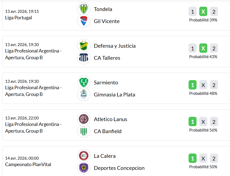
Task: Click the Liga Portugal league label
Action: pyautogui.click(x=18, y=18)
